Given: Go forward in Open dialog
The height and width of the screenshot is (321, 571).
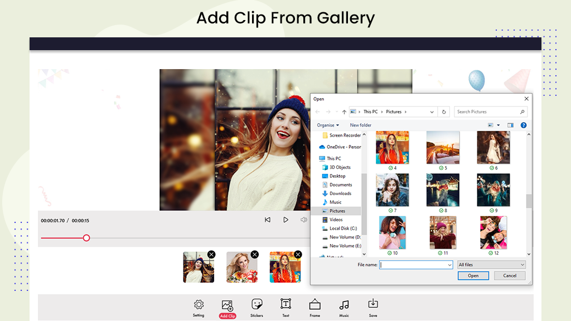Looking at the screenshot, I should point(328,111).
